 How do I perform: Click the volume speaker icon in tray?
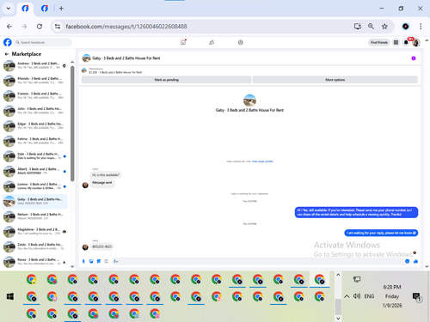(357, 296)
